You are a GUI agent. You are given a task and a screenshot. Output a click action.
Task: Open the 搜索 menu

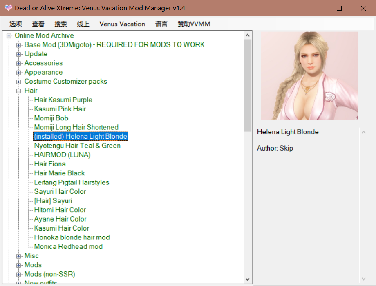tap(60, 24)
